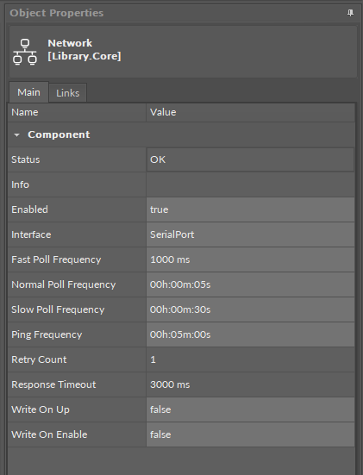Viewport: 363px width, 475px height.
Task: Switch to the Links tab
Action: [x=68, y=93]
